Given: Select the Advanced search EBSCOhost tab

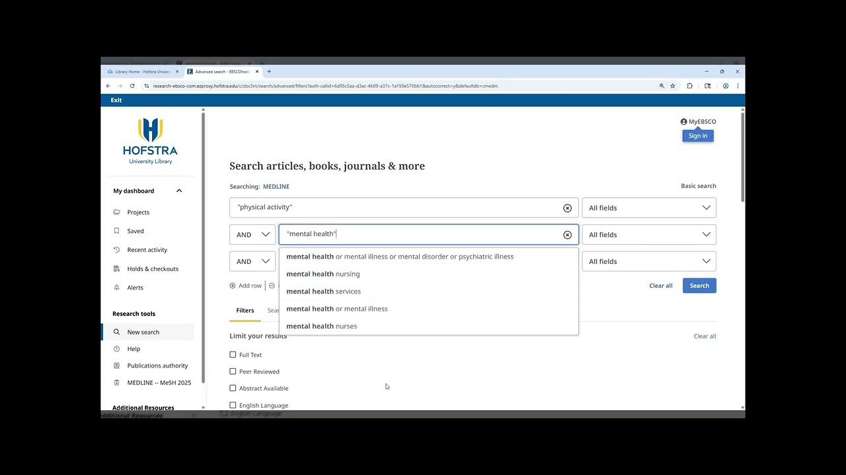Looking at the screenshot, I should click(x=223, y=71).
